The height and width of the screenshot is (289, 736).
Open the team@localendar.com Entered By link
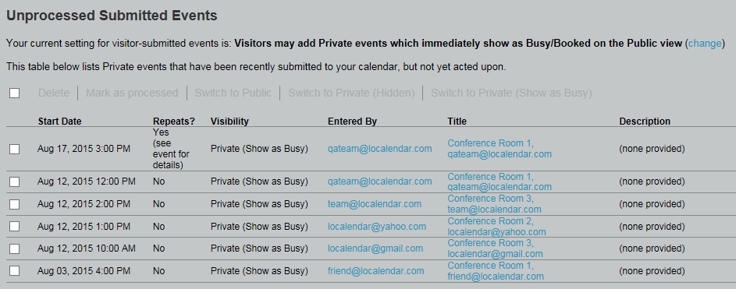tap(375, 204)
